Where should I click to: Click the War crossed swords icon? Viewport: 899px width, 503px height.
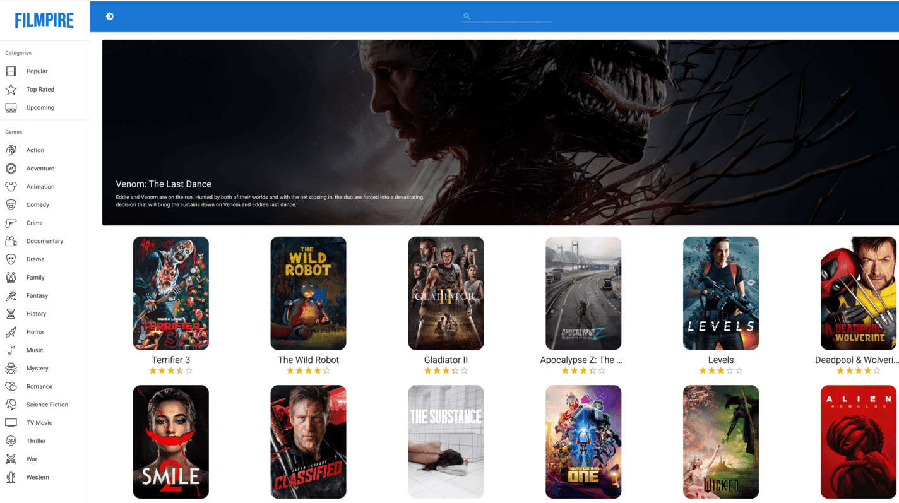coord(11,459)
